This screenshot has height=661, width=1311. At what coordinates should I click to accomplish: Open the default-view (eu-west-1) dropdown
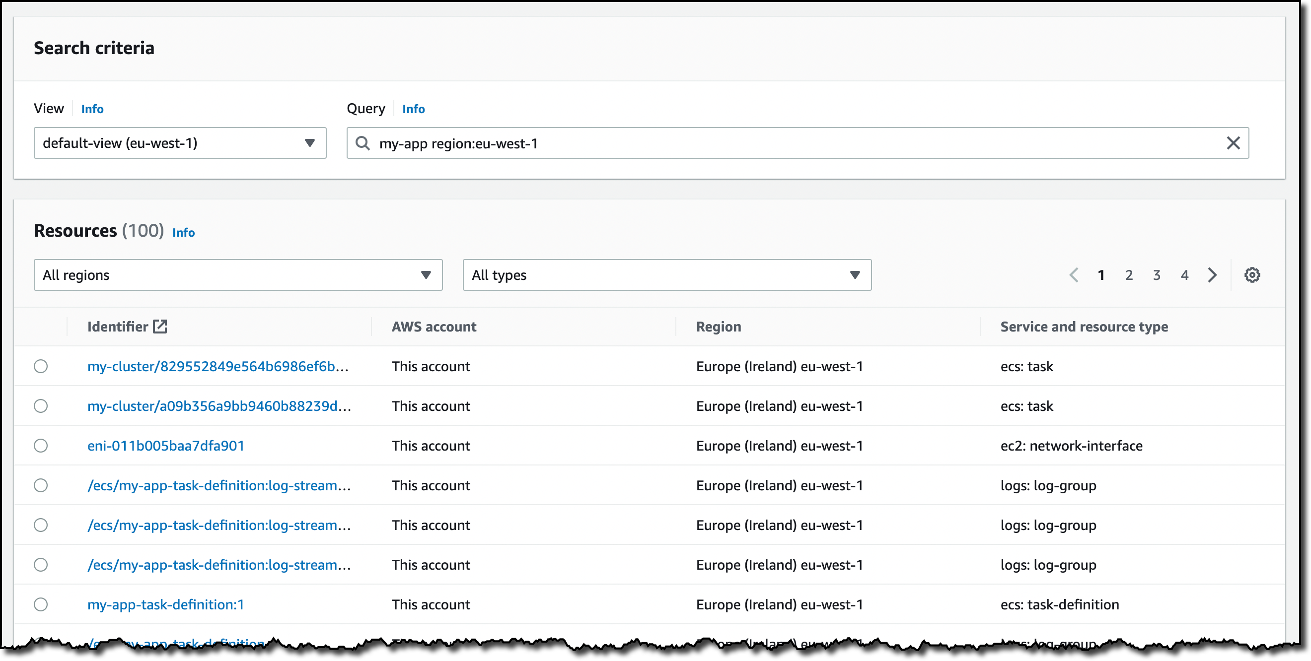(180, 143)
